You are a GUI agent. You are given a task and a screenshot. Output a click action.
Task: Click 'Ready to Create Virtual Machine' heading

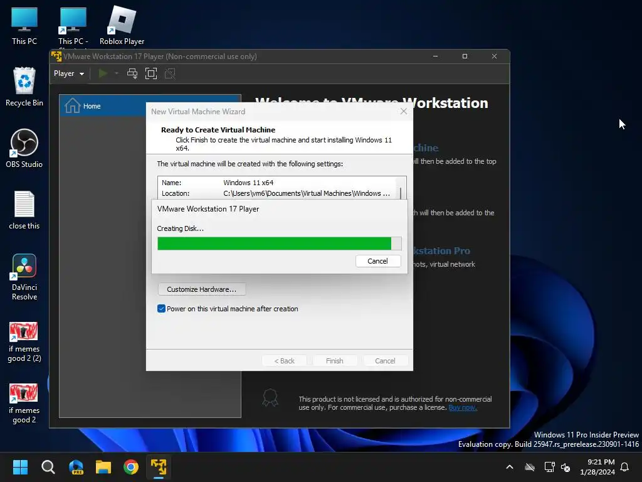(x=218, y=129)
